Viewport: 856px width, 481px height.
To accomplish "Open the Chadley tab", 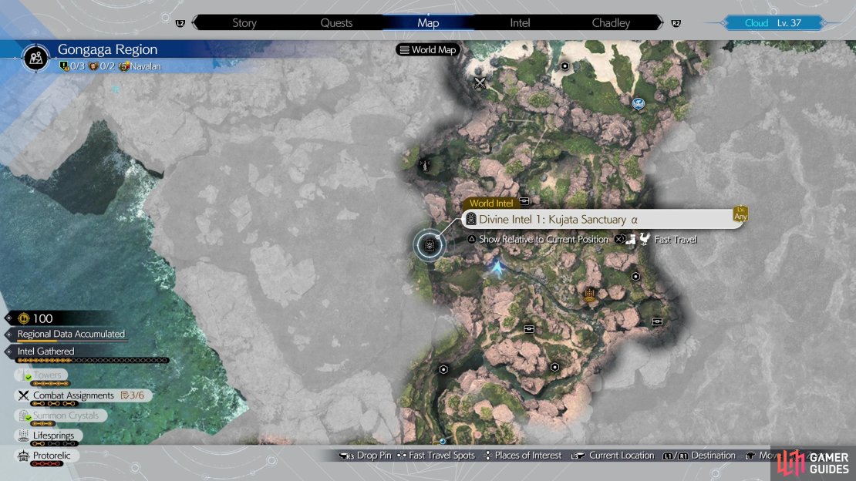I will click(x=611, y=23).
